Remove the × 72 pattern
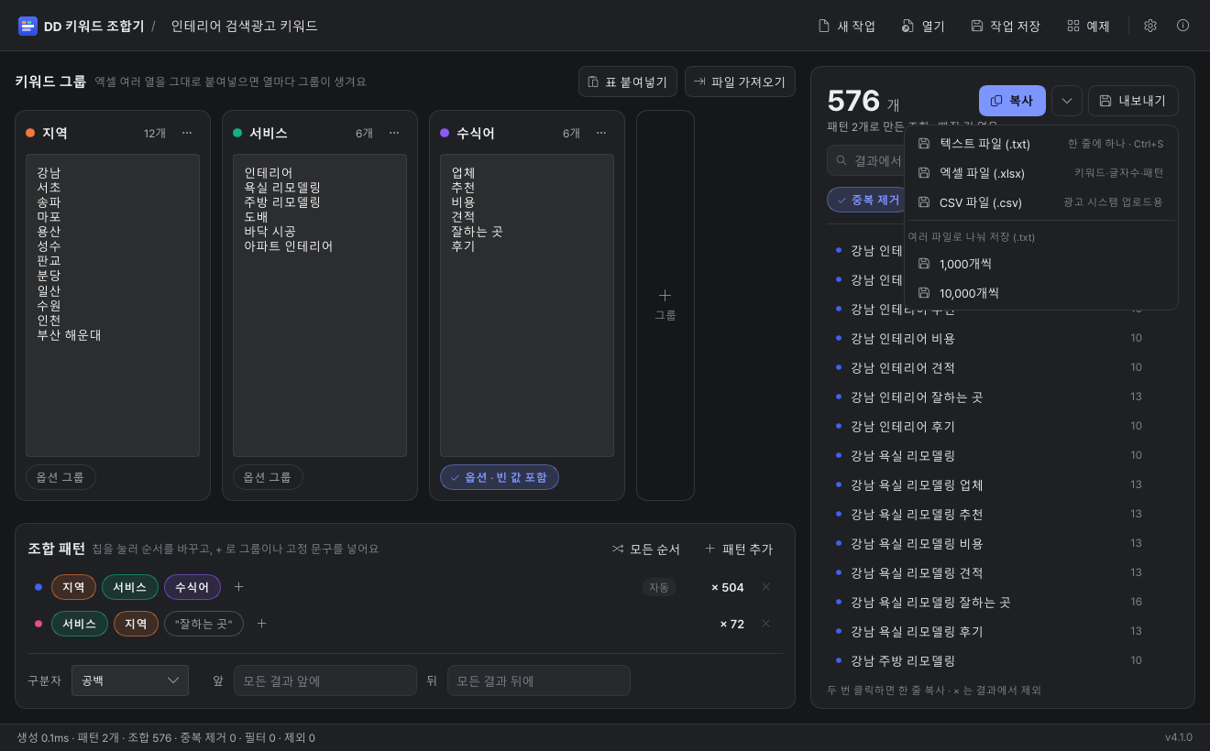Viewport: 1210px width, 751px height. point(766,624)
